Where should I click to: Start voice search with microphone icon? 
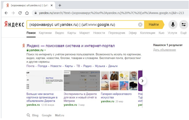coord(173,25)
